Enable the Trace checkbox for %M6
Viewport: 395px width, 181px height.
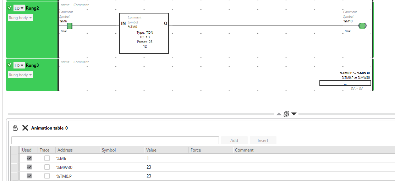47,158
